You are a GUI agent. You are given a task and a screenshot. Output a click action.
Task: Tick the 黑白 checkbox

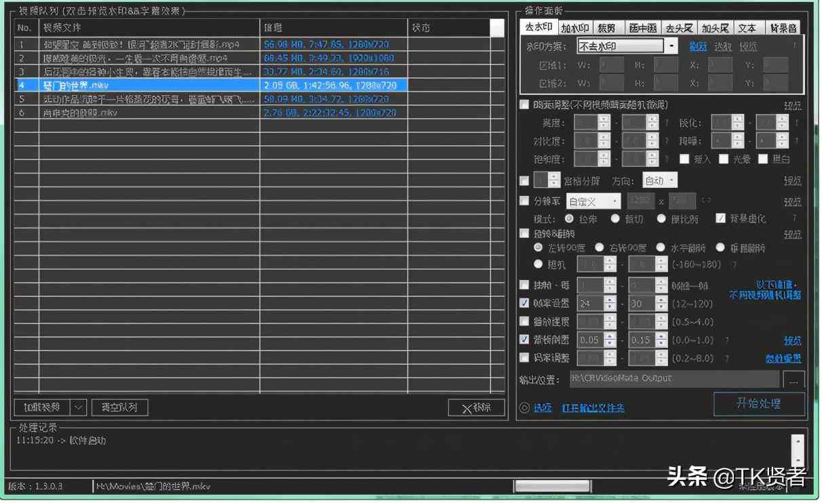[x=763, y=159]
